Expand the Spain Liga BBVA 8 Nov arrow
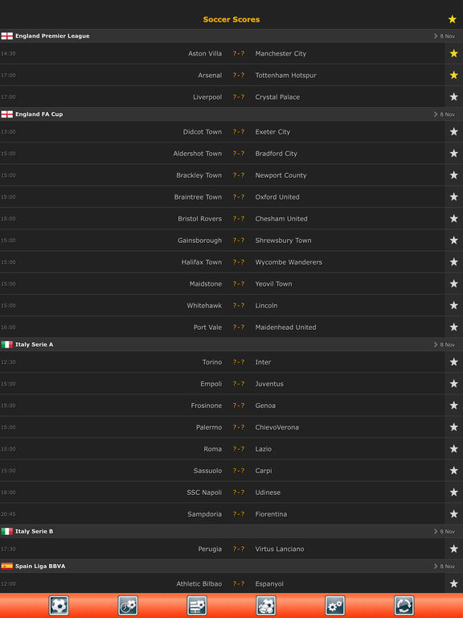 (x=436, y=566)
